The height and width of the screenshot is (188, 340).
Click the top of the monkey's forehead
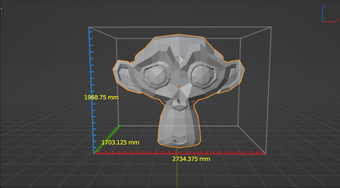pos(178,41)
